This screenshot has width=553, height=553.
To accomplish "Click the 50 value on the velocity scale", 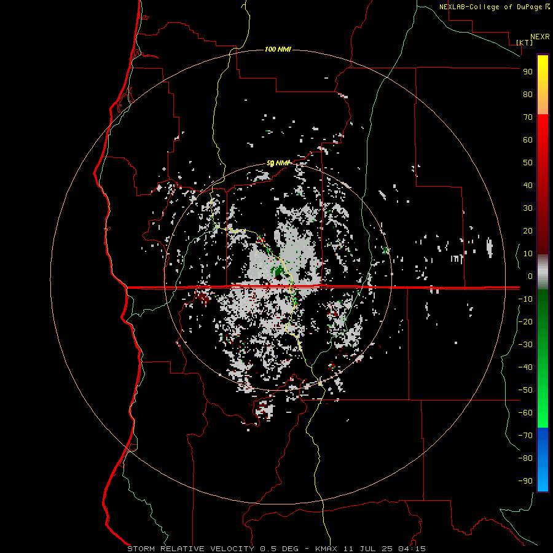I will tap(528, 163).
